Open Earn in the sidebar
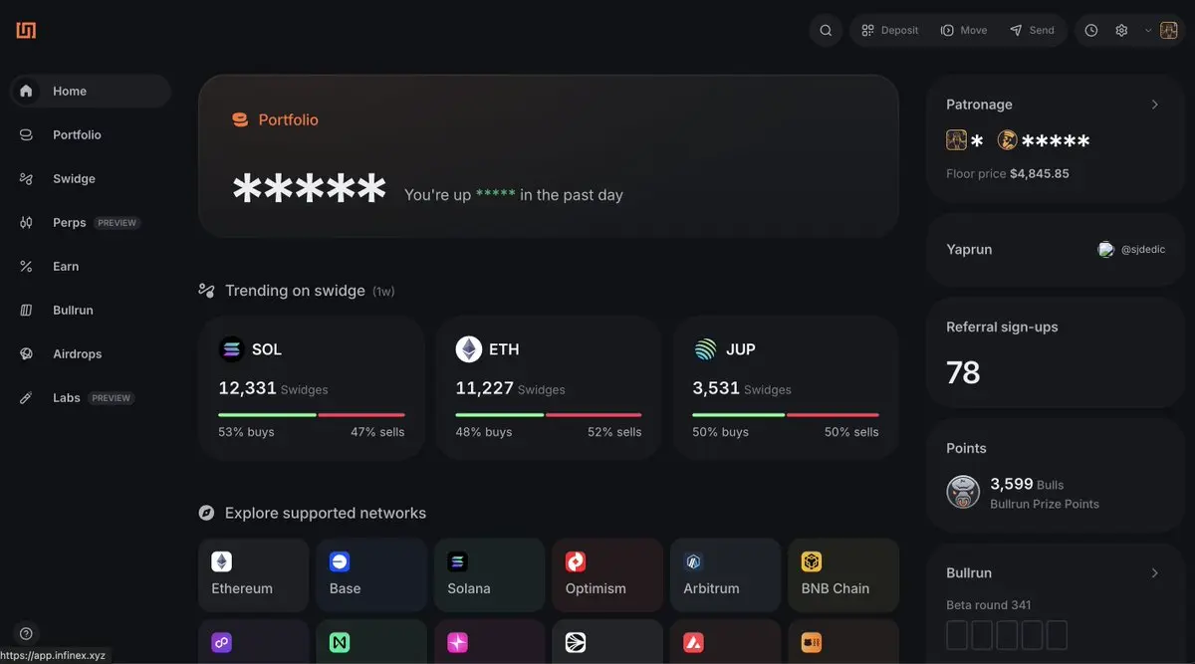 coord(91,266)
